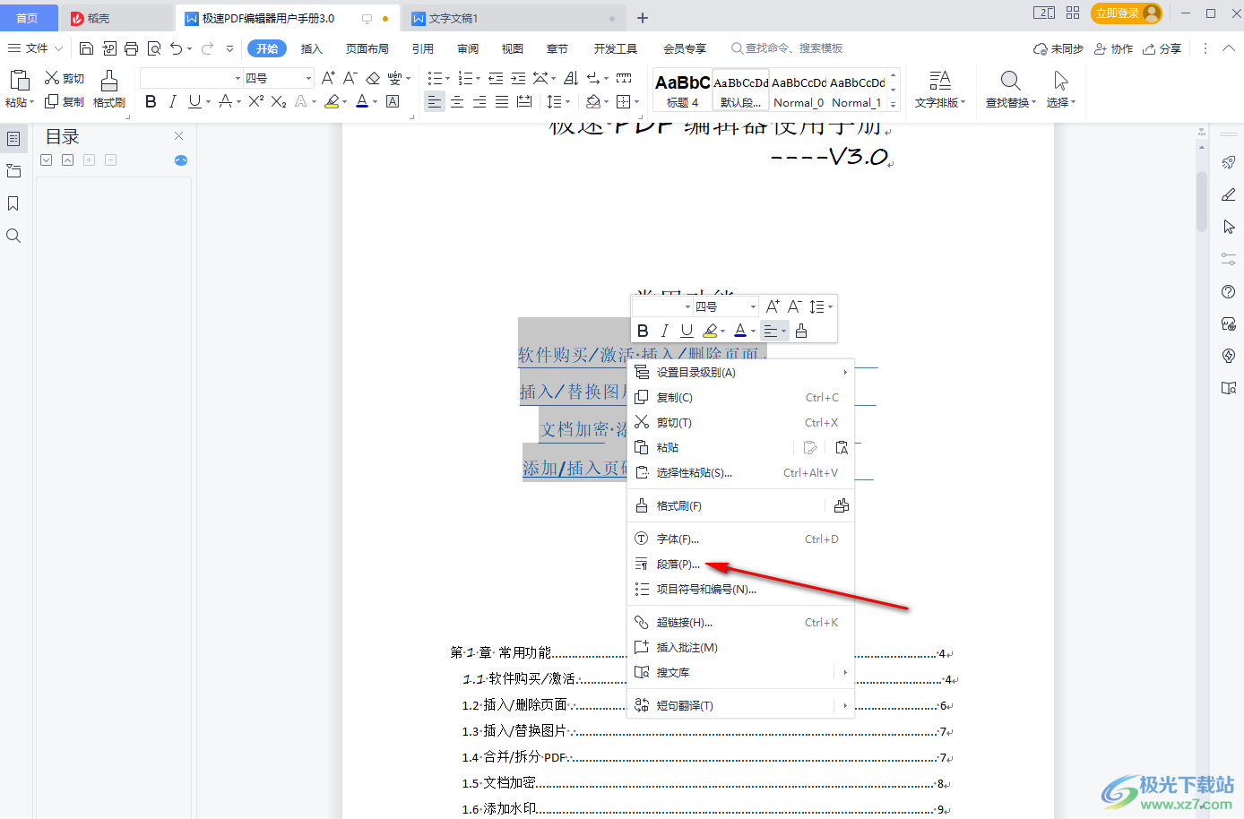Toggle Italic in the ribbon
The width and height of the screenshot is (1244, 819).
172,101
